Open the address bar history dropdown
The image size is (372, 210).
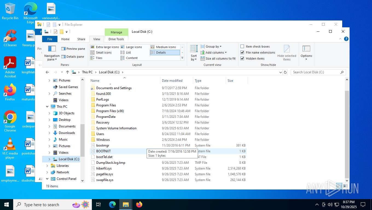(280, 72)
